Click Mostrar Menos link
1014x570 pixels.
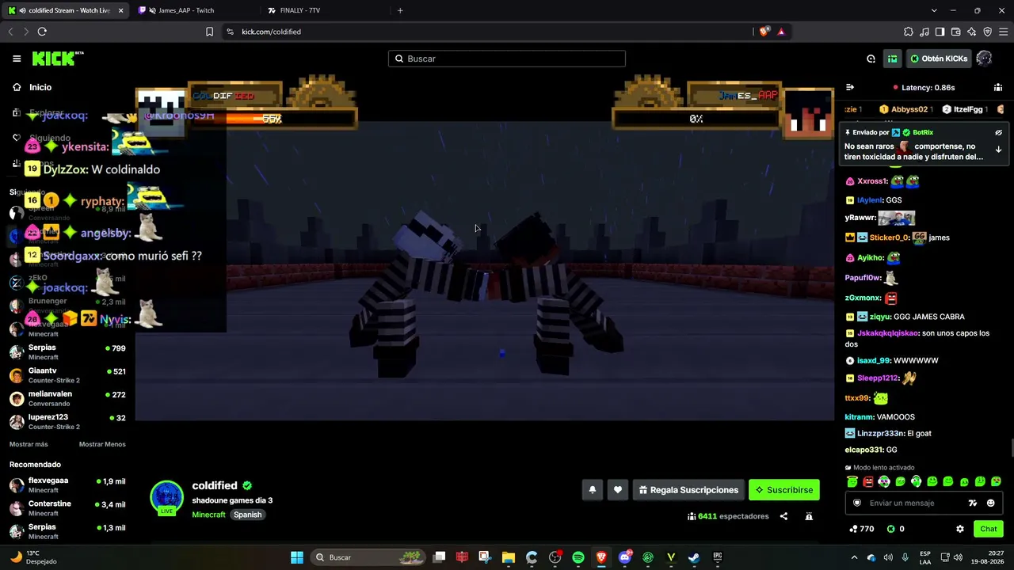(x=102, y=444)
